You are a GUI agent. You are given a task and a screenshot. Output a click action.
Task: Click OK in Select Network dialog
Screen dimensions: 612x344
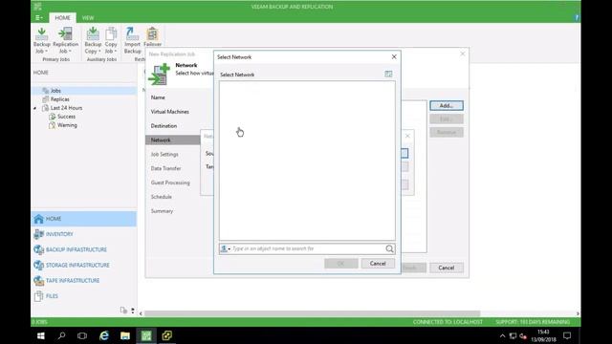click(x=340, y=264)
